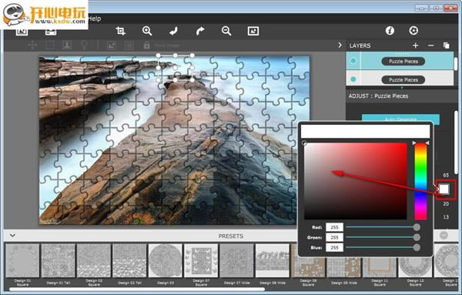Screen dimensions: 462x295
Task: Duplicate layer using the copy icon
Action: point(446,45)
